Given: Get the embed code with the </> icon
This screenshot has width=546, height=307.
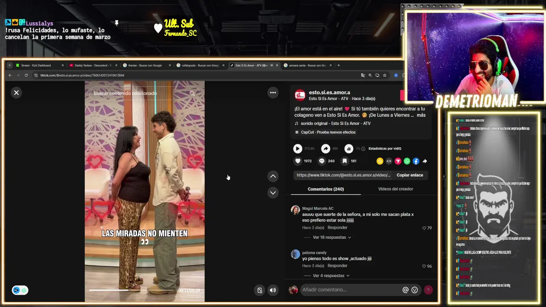Looking at the screenshot, I should tap(389, 161).
